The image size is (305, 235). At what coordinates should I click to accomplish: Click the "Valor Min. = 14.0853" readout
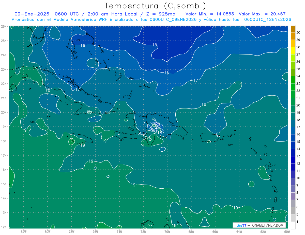(210, 14)
